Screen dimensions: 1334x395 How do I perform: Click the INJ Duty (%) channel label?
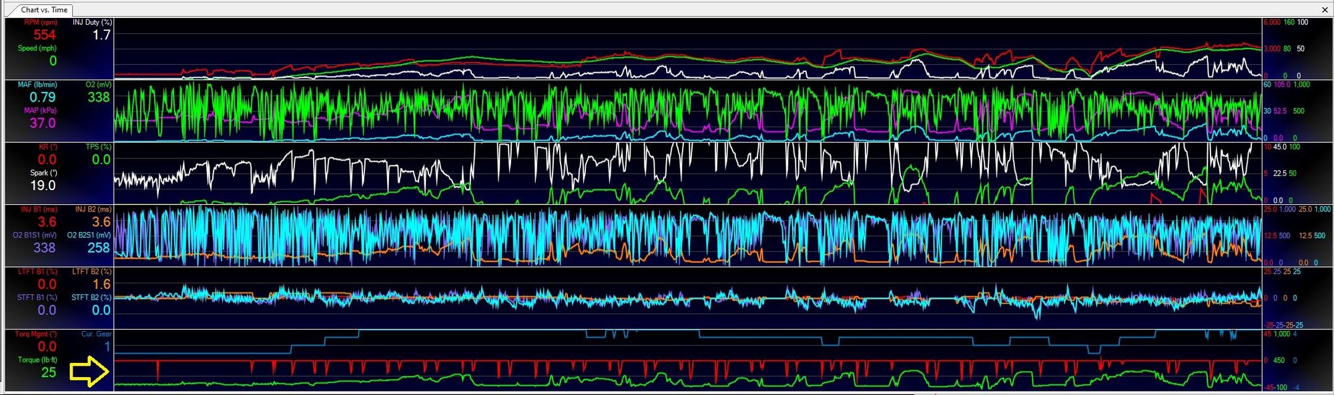pyautogui.click(x=92, y=22)
